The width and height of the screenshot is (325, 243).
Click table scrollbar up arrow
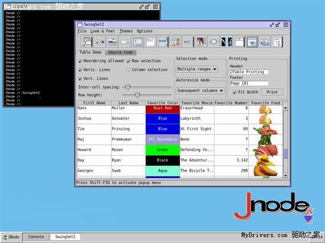pyautogui.click(x=285, y=108)
